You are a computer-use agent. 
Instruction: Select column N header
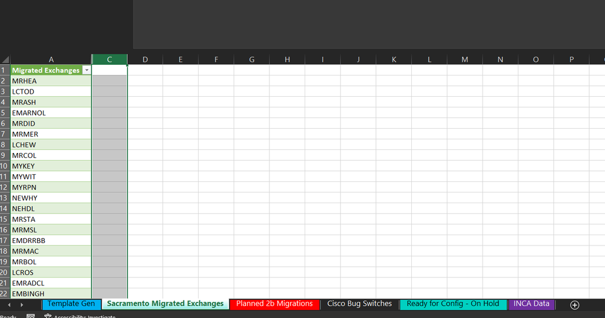[500, 59]
